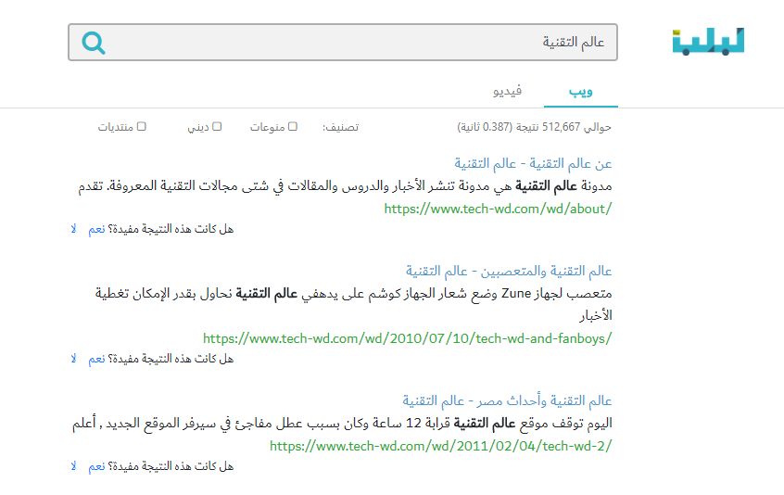The height and width of the screenshot is (495, 784).
Task: Open result titled عالم التقنية والمتعصبين
Action: [509, 271]
